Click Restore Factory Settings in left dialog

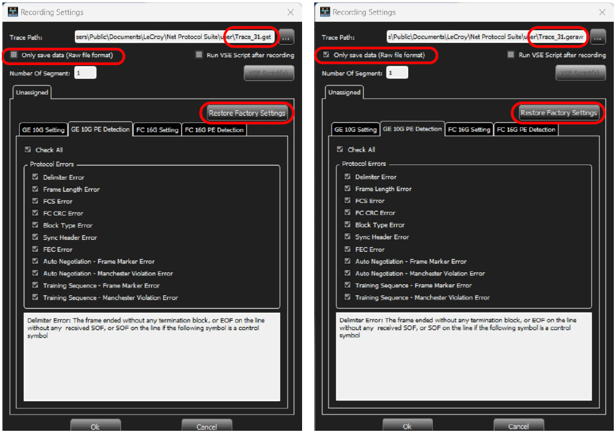247,113
